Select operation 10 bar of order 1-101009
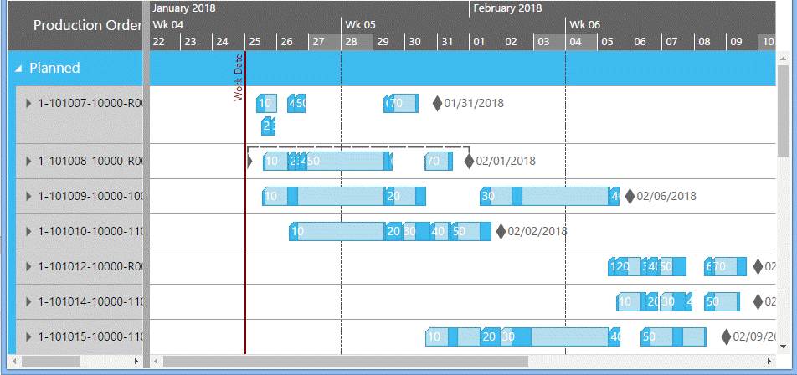797x375 pixels. (323, 196)
